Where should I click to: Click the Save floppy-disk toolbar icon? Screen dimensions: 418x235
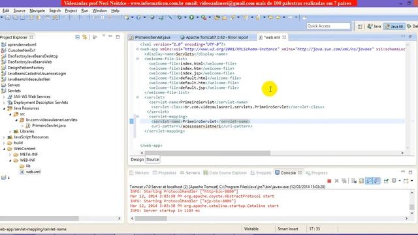[8, 18]
